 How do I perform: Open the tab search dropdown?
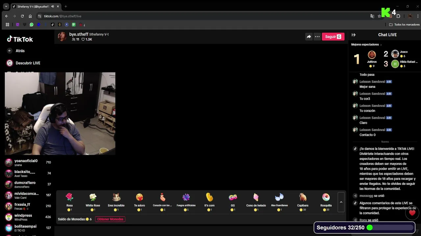coord(6,6)
